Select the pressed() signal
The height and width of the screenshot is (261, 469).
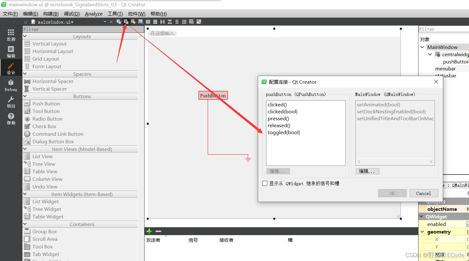(278, 118)
